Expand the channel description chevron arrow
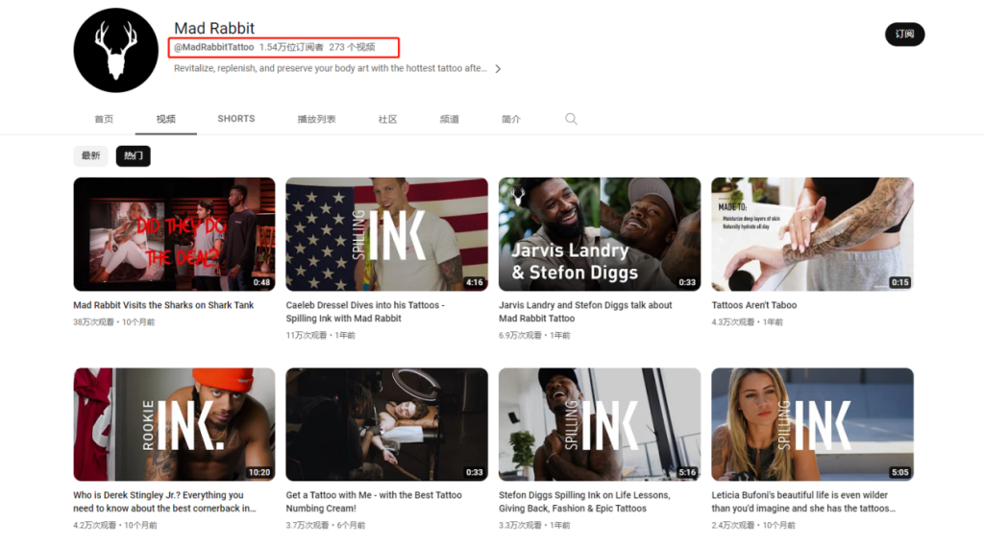The width and height of the screenshot is (984, 546). pos(498,69)
